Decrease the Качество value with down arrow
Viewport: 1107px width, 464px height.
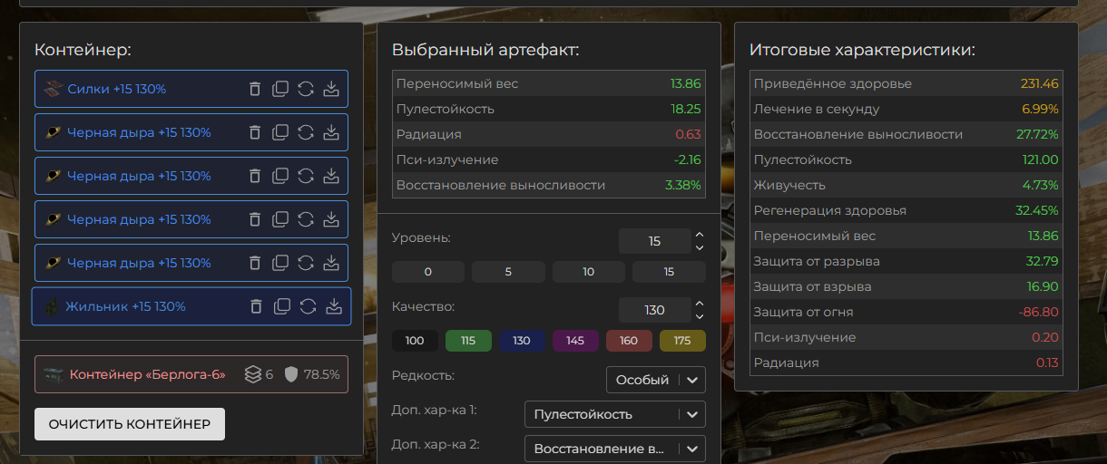coord(699,316)
